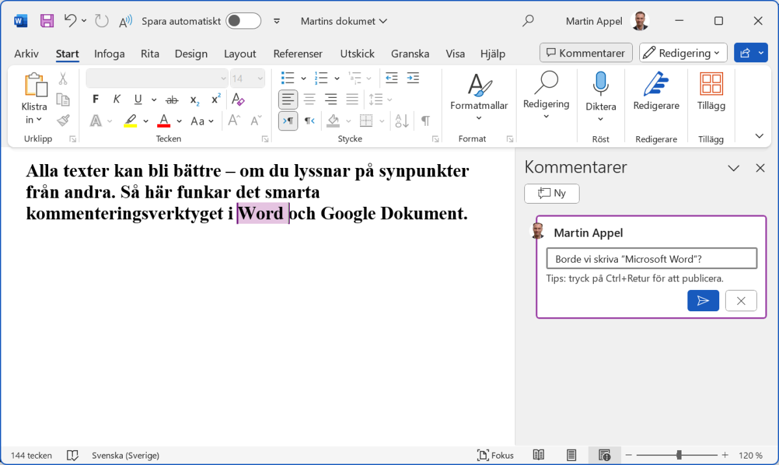Toggle Spara automatiskt autosave switch
This screenshot has height=465, width=779.
point(243,21)
